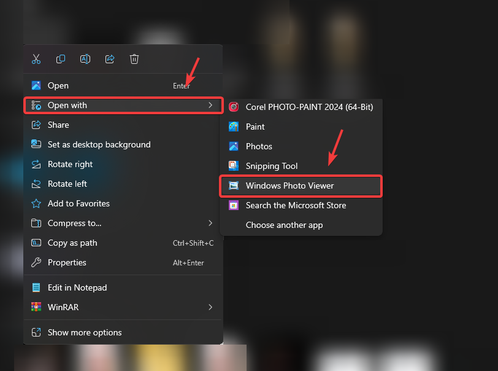The height and width of the screenshot is (371, 498).
Task: Choose Search the Microsoft Store
Action: coord(301,205)
